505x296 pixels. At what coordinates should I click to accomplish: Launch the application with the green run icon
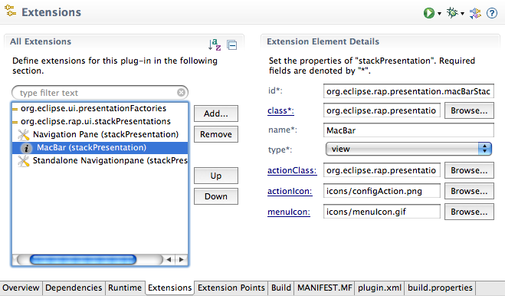428,13
